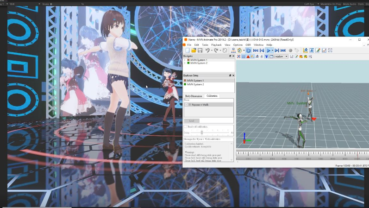Viewport: 369px width, 208px height.
Task: Undo the last action in MVN
Action: (x=207, y=50)
